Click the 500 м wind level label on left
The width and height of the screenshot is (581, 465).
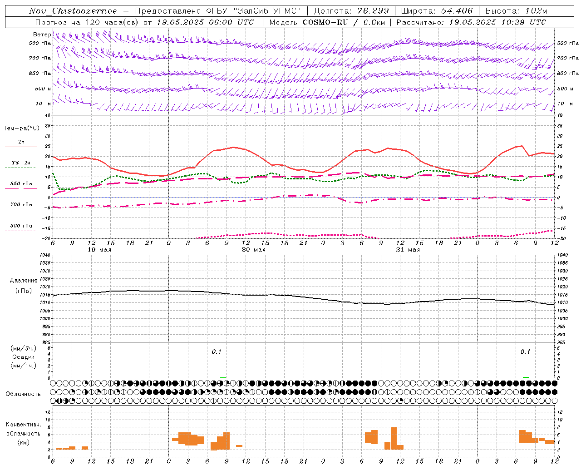43,89
